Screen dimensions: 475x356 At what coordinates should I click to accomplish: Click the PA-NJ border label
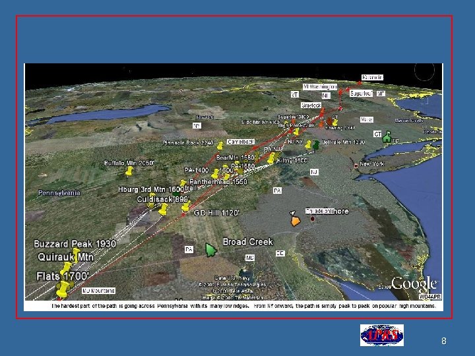pyautogui.click(x=272, y=149)
